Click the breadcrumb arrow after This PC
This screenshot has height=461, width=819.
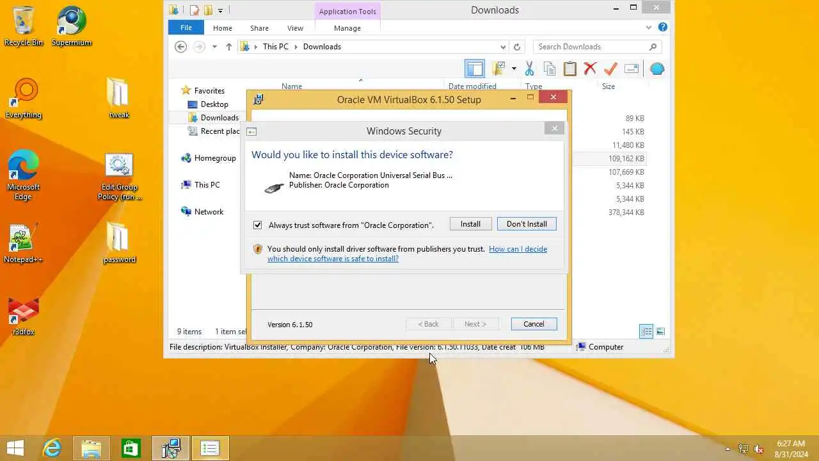(x=296, y=47)
